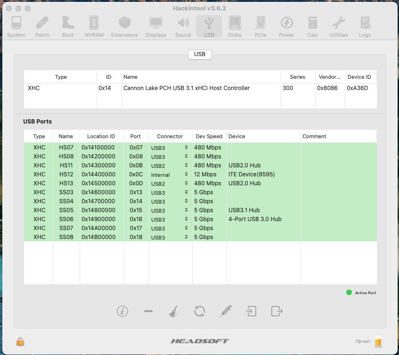Switch to the PCIe toolbar tab
The width and height of the screenshot is (399, 355).
(261, 26)
